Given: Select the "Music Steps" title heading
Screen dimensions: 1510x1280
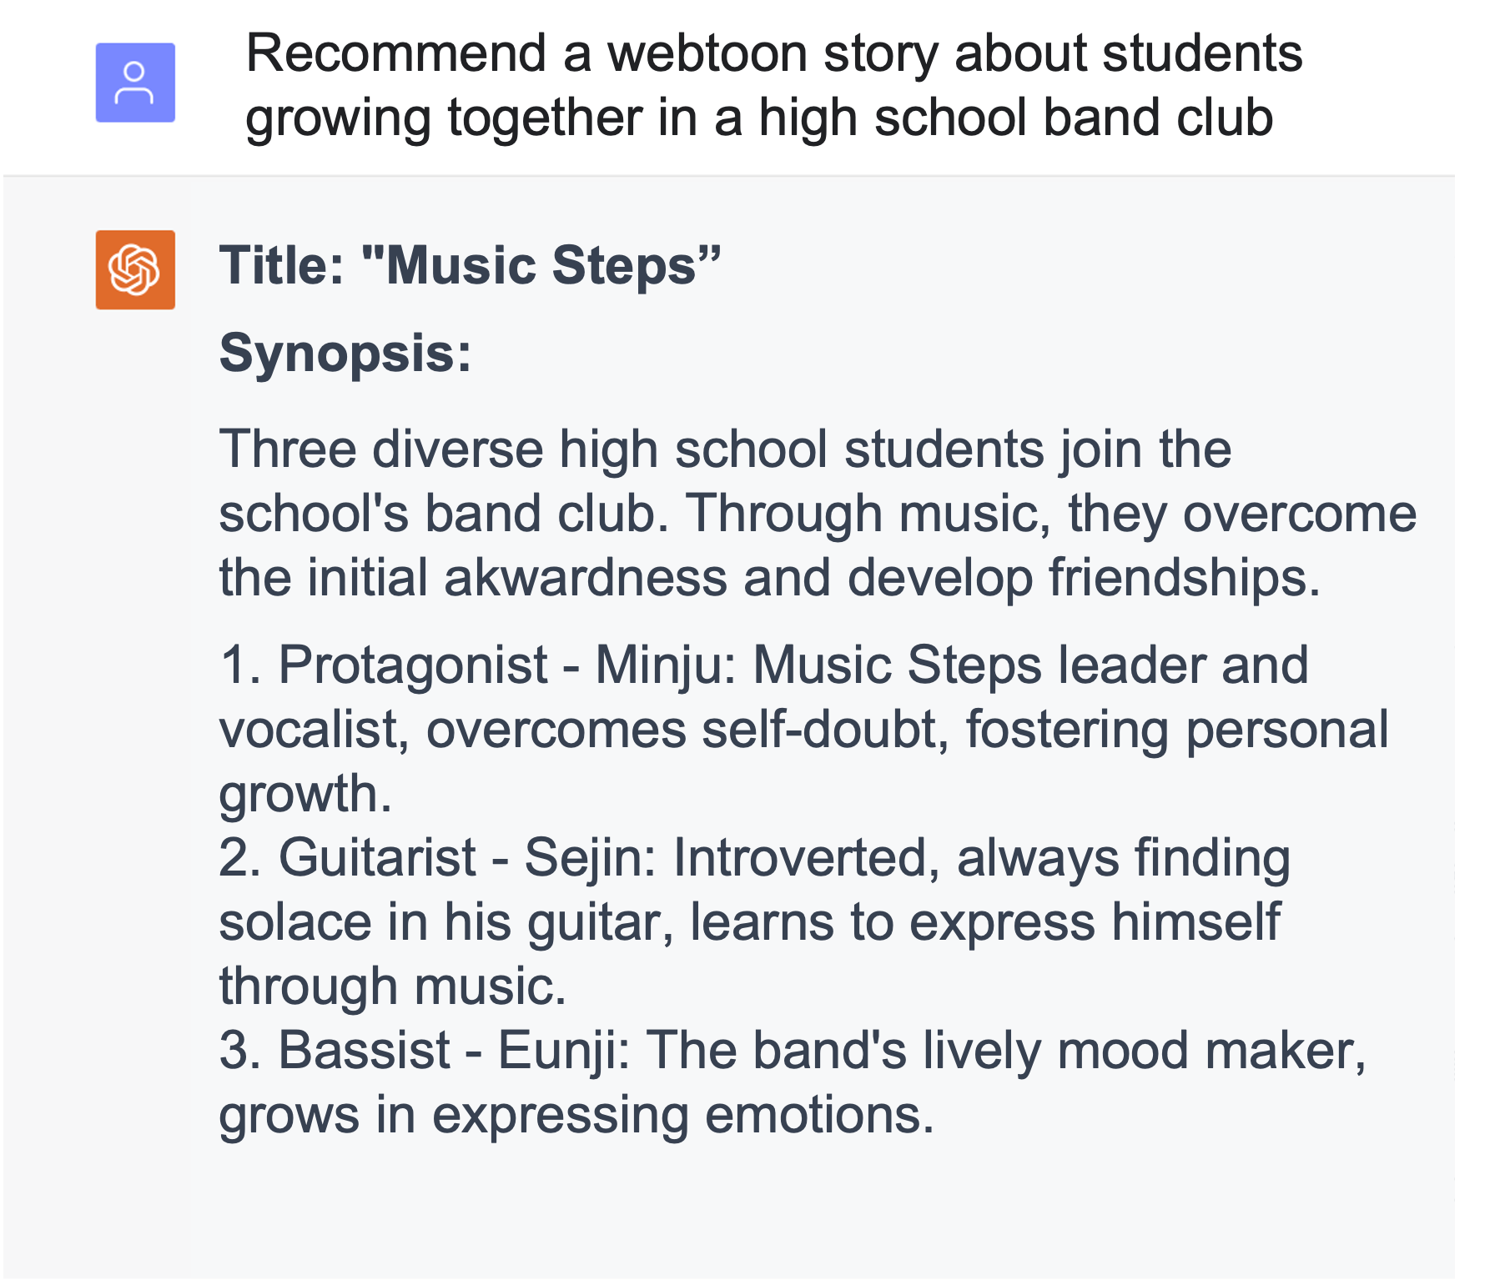Looking at the screenshot, I should [470, 266].
